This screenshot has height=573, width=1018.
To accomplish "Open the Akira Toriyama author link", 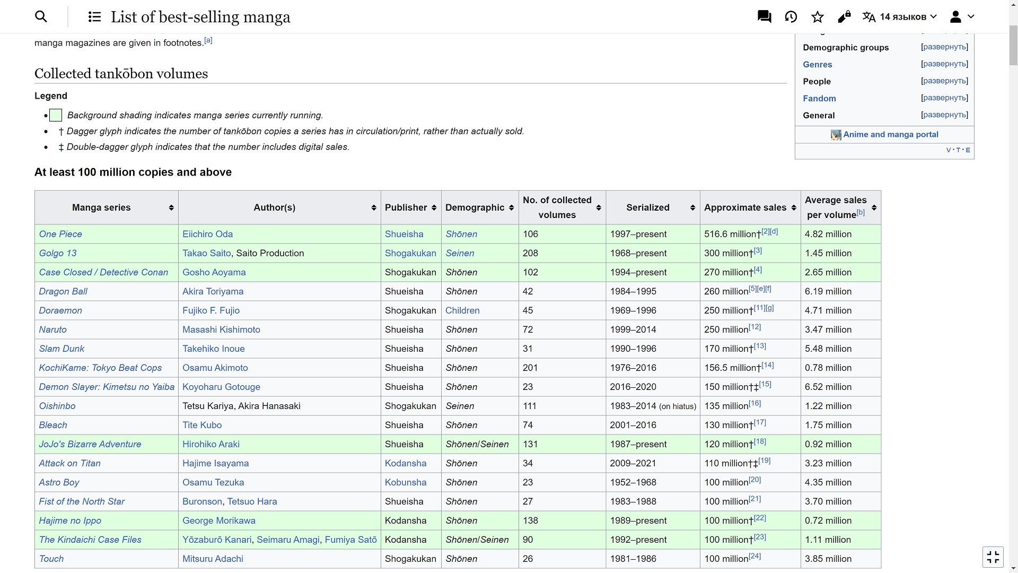I will click(213, 291).
